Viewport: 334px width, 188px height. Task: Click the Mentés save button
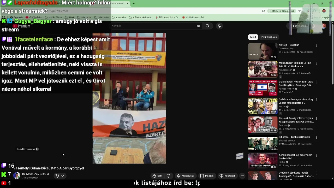[207, 176]
